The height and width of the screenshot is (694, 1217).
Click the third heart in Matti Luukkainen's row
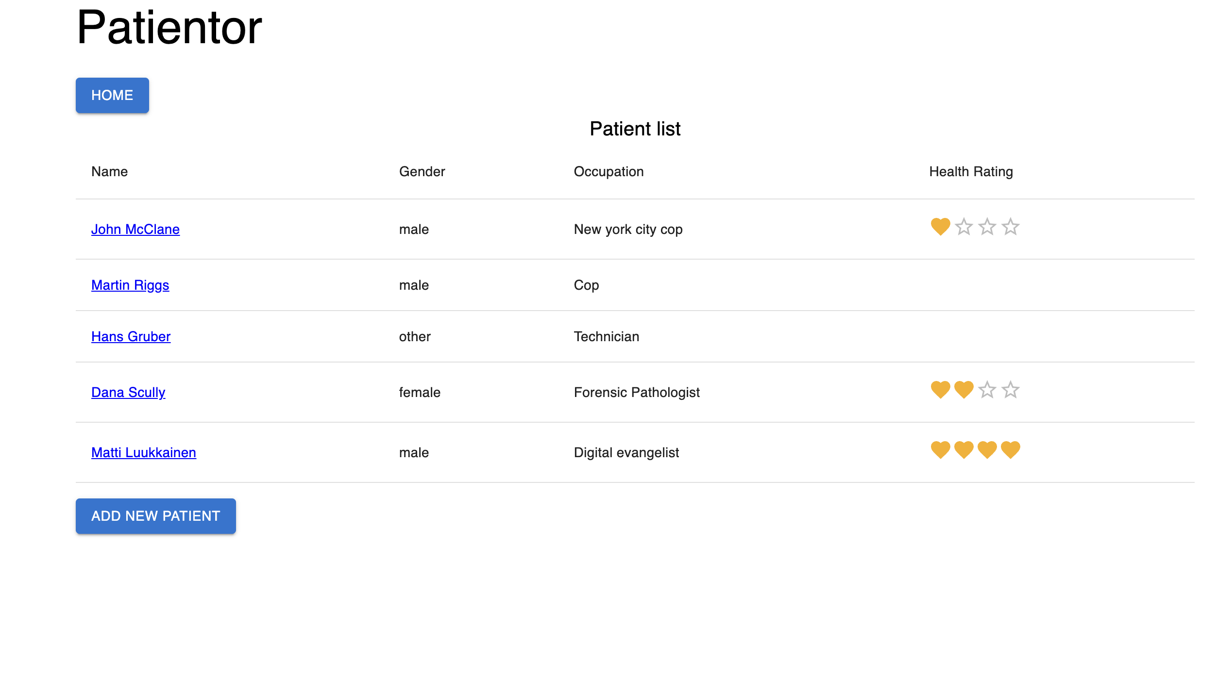987,450
